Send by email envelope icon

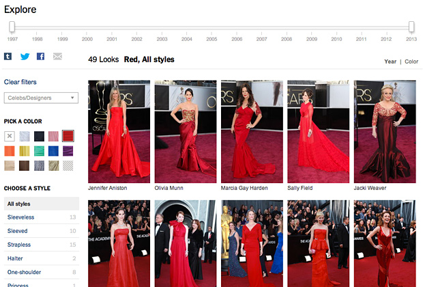click(x=57, y=56)
